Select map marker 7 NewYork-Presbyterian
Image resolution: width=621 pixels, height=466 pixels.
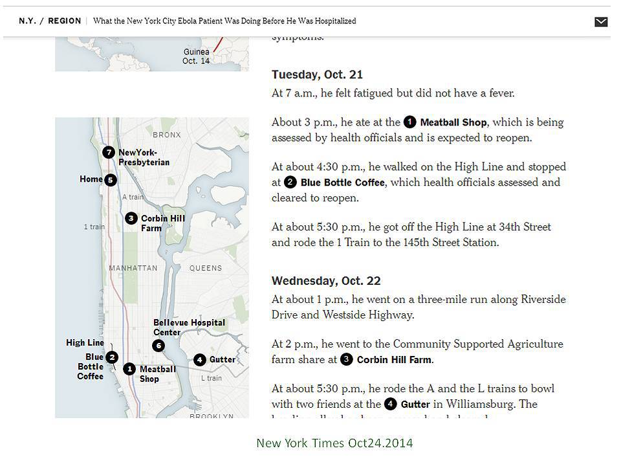pyautogui.click(x=109, y=152)
